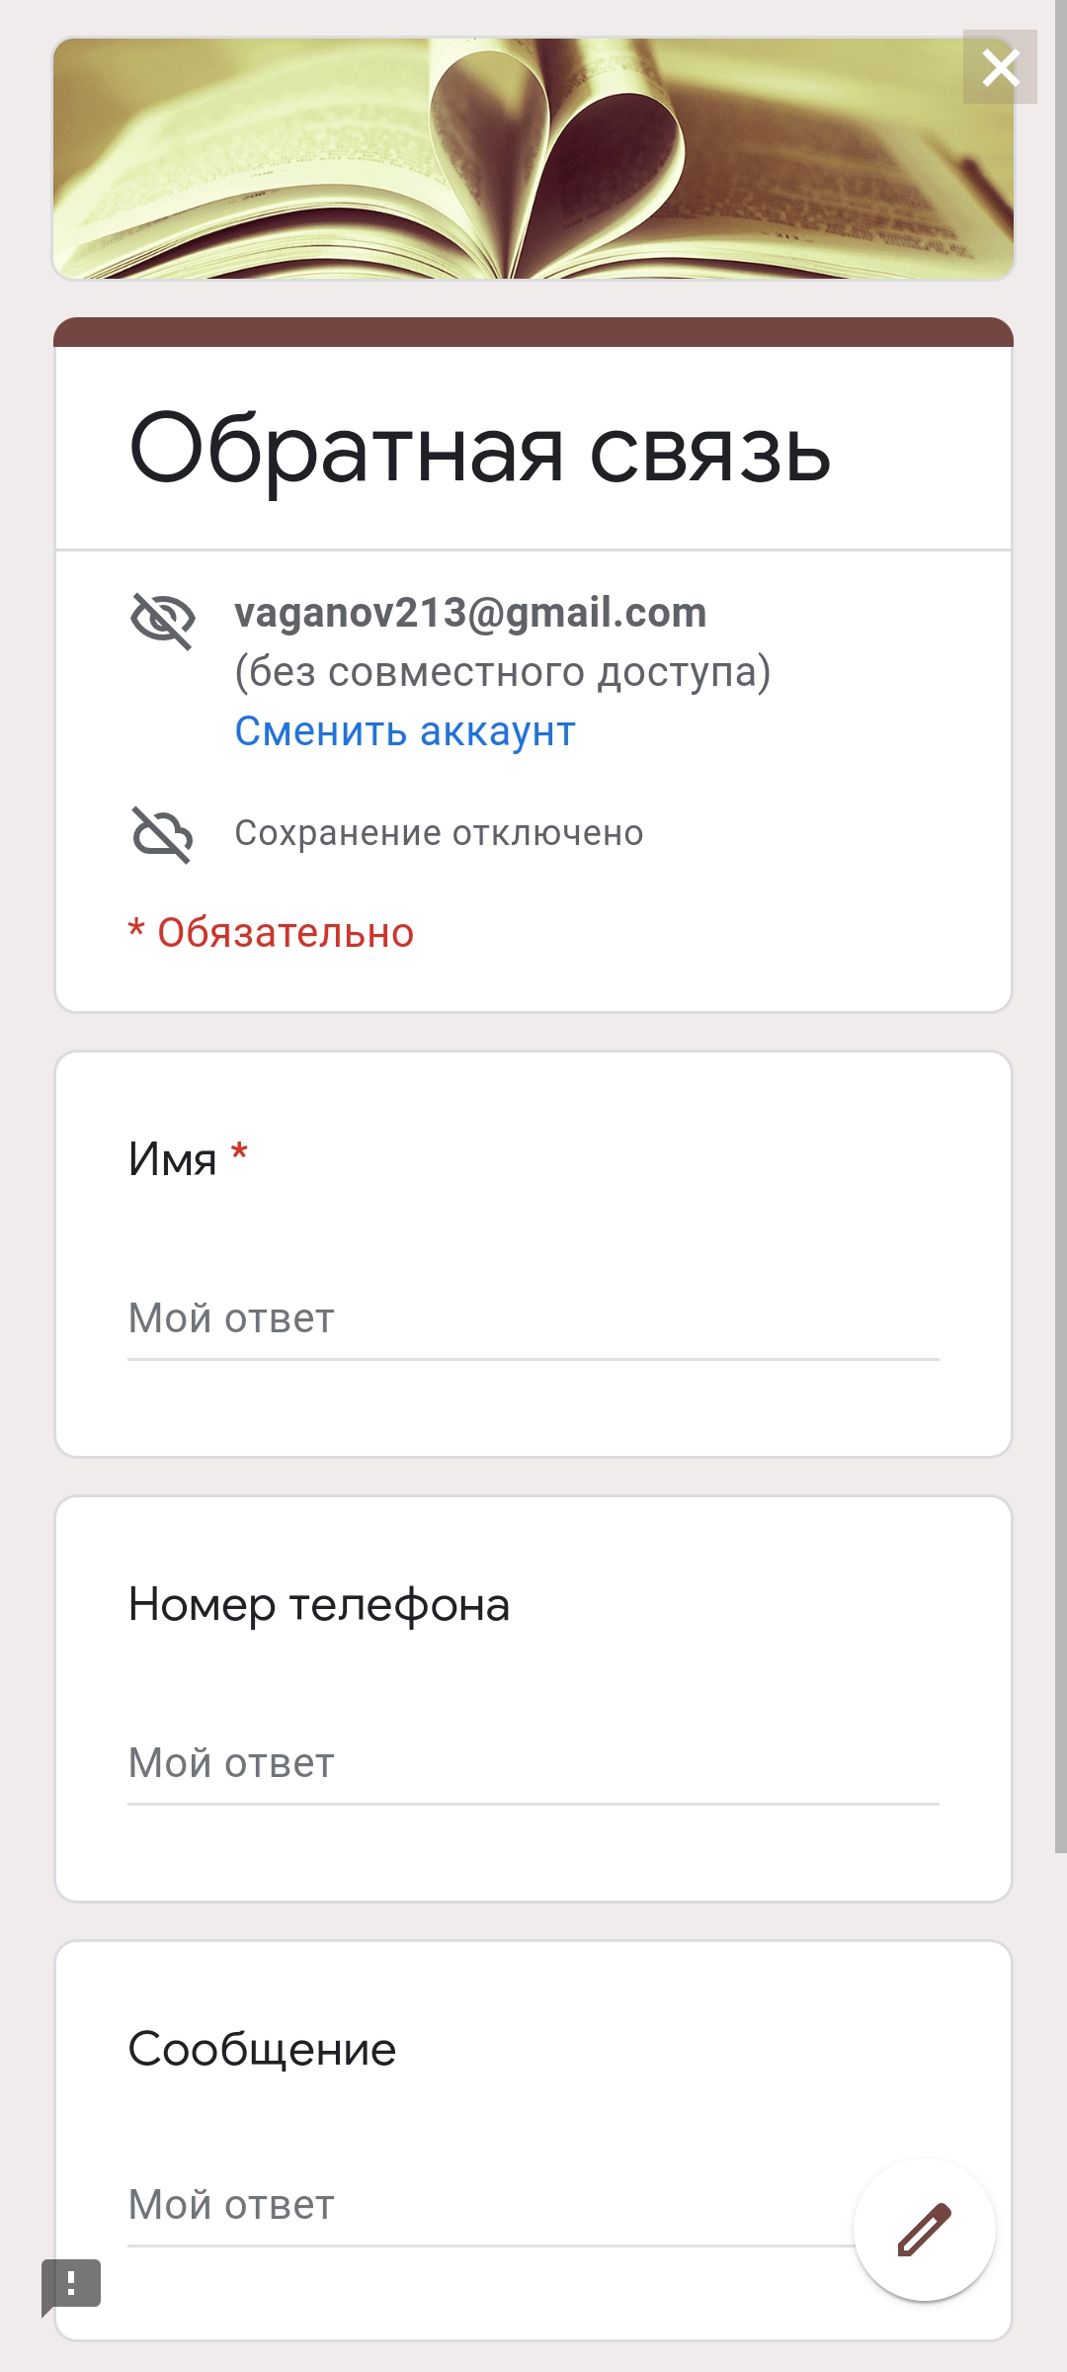Open the report problem exclamation icon

[x=71, y=2285]
